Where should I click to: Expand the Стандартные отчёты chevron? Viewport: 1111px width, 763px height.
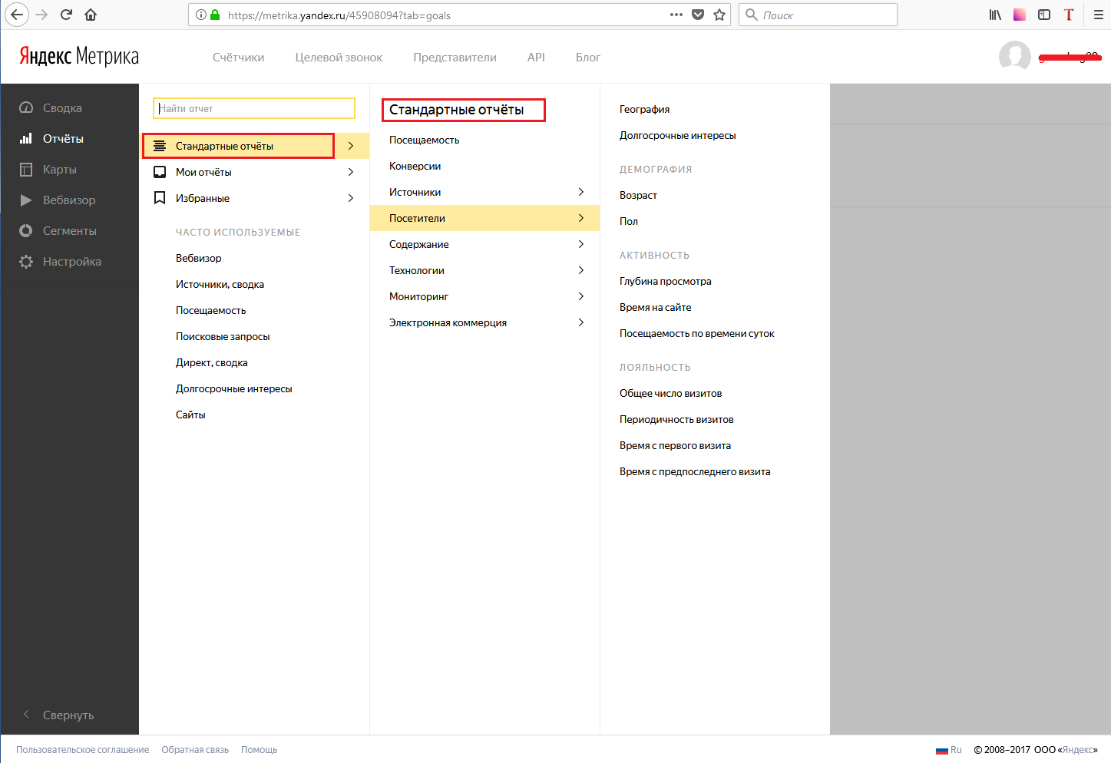tap(351, 146)
